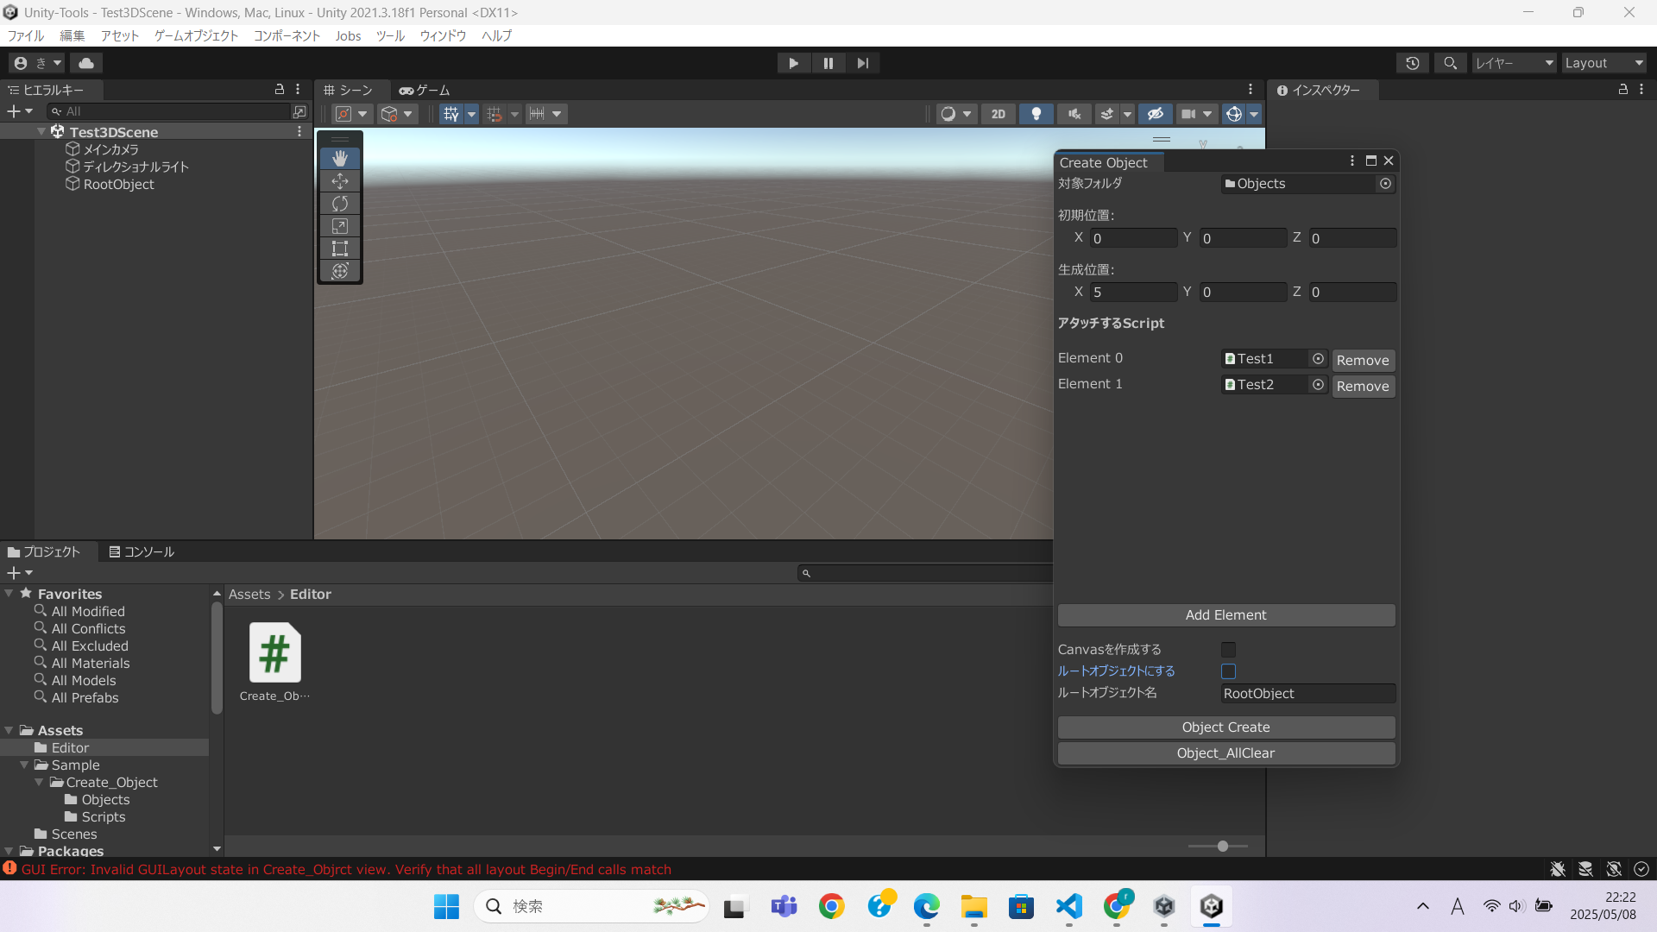Screen dimensions: 1657x932
Task: Click the Object Create button
Action: [x=1225, y=727]
